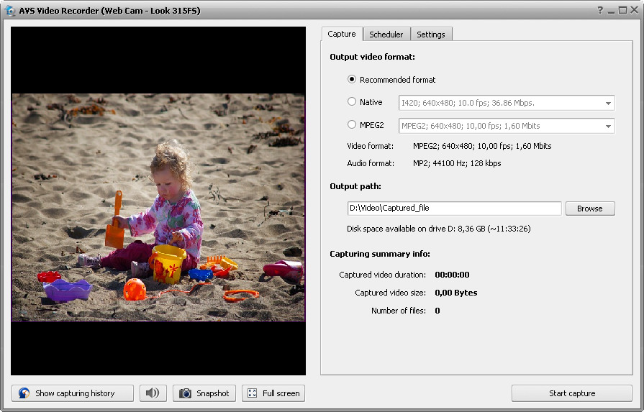Maximize the AVS Video Recorder window

point(622,10)
